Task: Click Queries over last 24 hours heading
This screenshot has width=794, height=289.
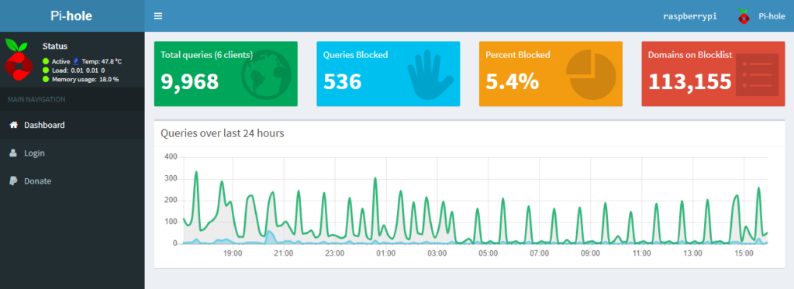Action: tap(223, 133)
